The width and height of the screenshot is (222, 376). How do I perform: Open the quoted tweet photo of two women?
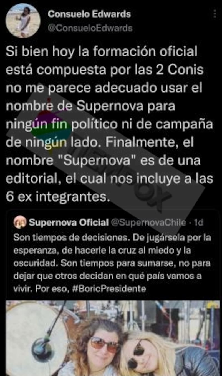[x=113, y=338]
